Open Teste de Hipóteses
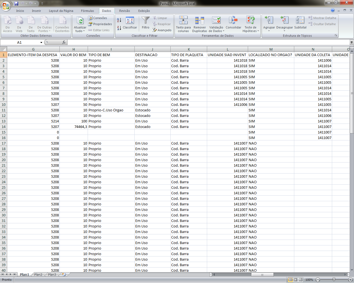Image resolution: width=354 pixels, height=283 pixels. [x=251, y=24]
